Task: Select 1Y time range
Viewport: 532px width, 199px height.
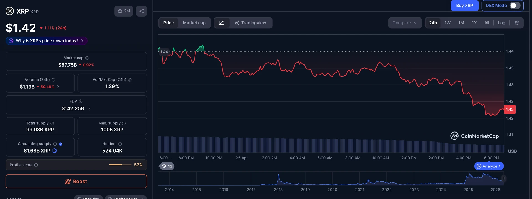Action: pos(474,23)
